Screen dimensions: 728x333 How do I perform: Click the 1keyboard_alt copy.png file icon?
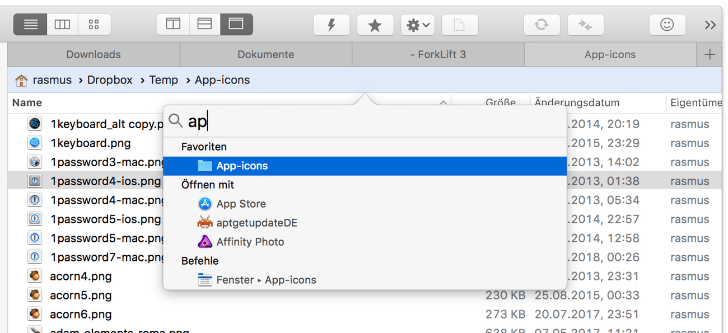pos(35,124)
